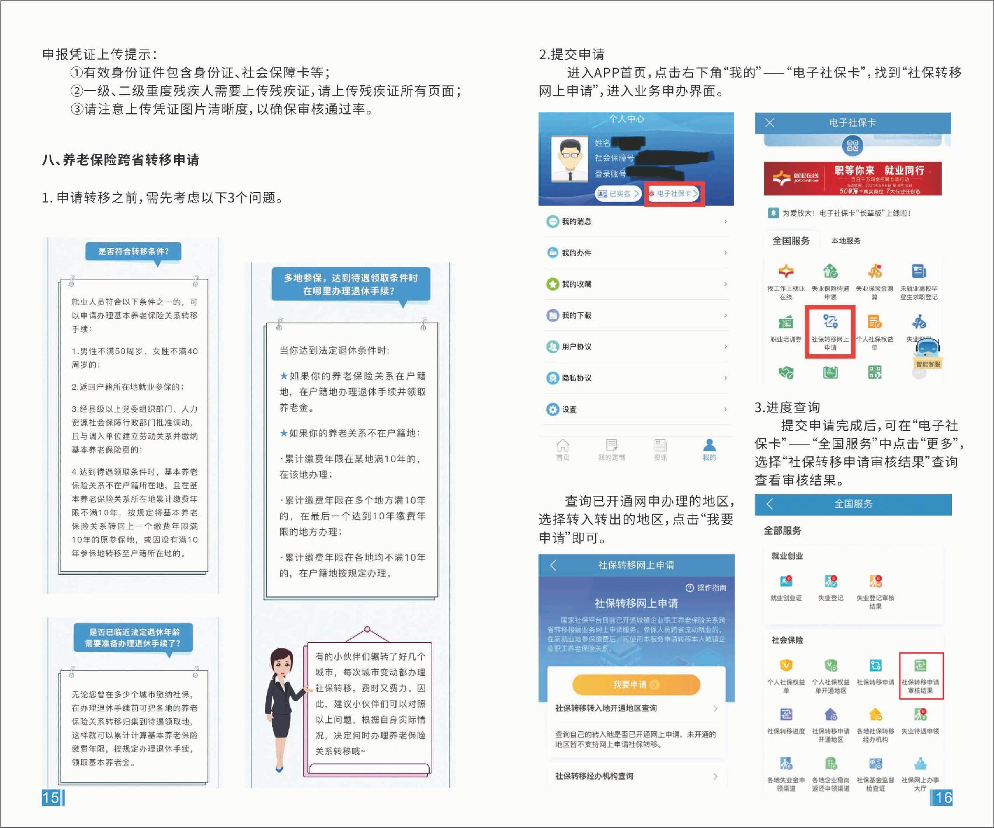This screenshot has height=828, width=994.
Task: Tap the 首页 home icon in bottom bar
Action: [x=562, y=449]
